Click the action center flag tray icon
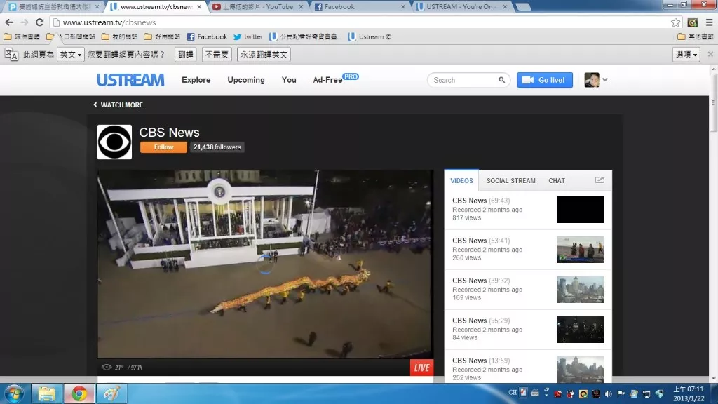Screen dimensions: 718x404 621,393
